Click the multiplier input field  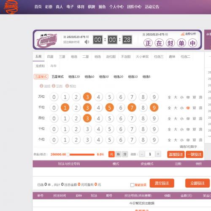point(150,154)
